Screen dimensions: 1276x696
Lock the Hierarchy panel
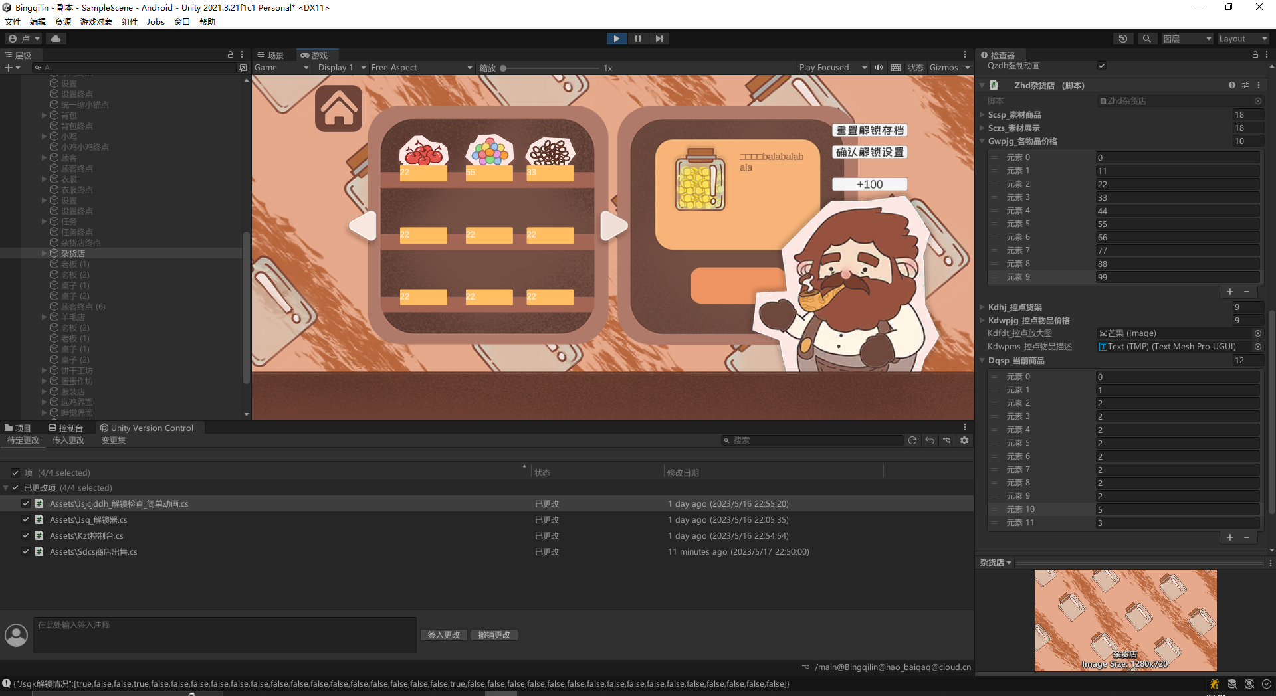[231, 55]
